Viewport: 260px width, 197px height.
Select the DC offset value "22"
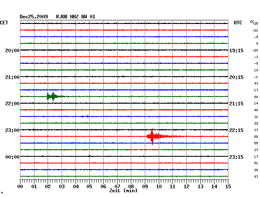tap(256, 123)
